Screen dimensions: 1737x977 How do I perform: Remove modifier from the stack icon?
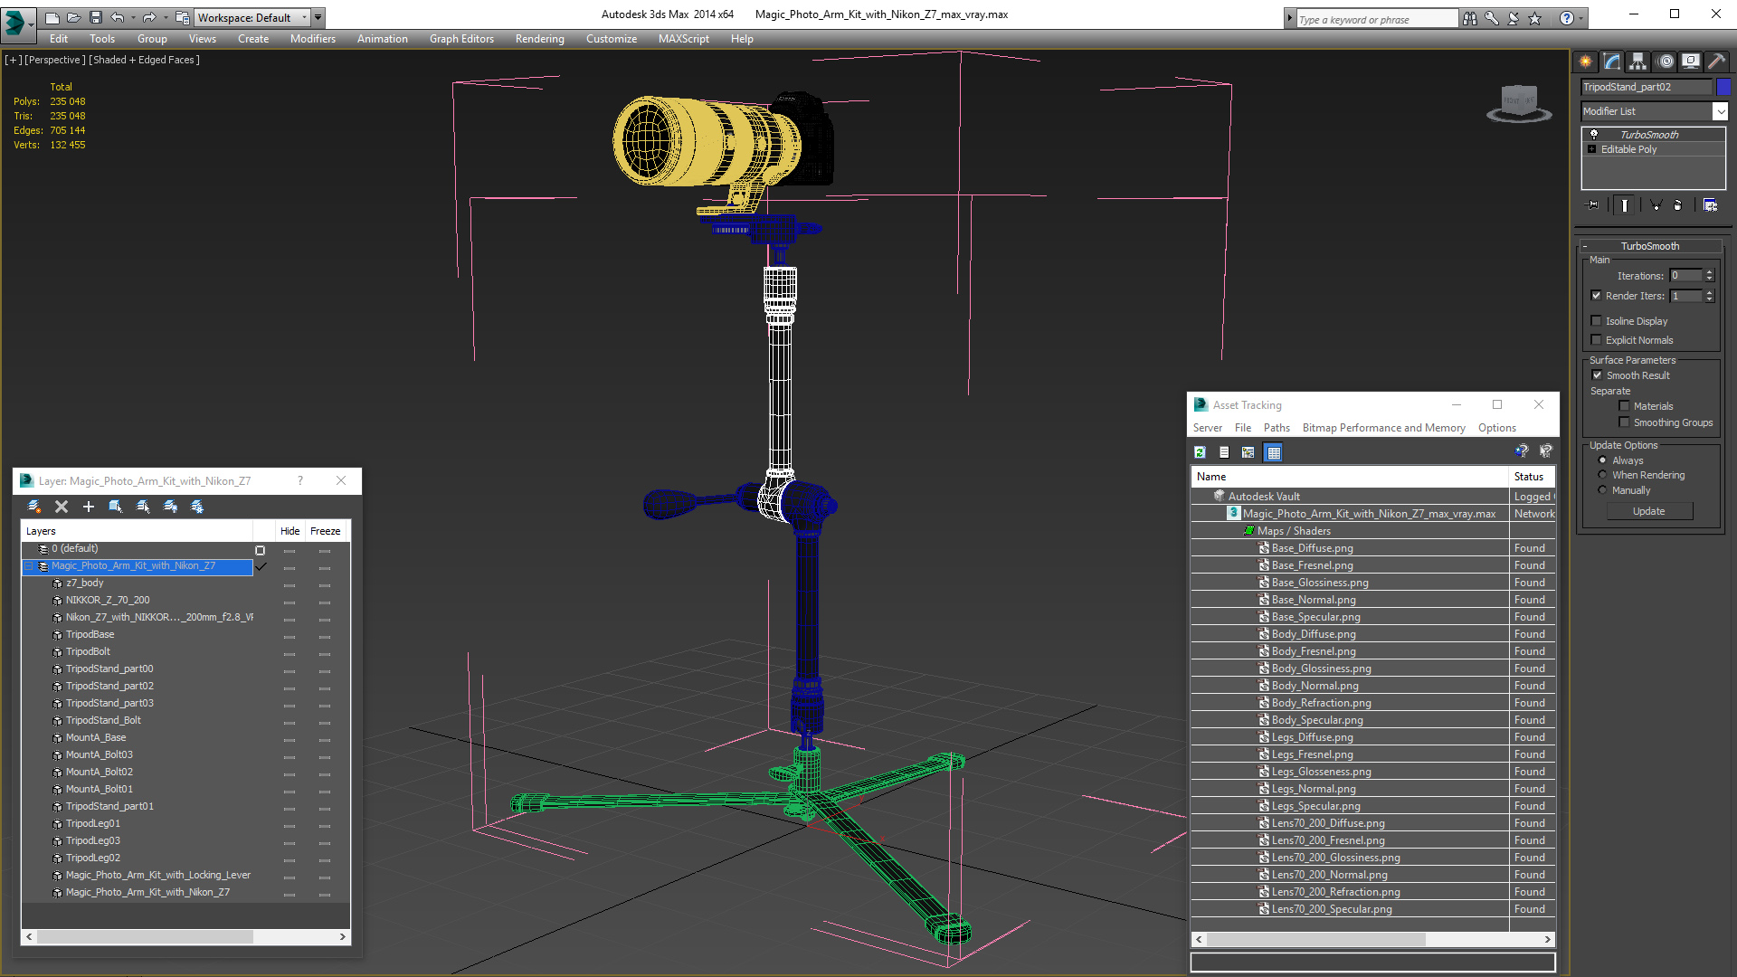click(1678, 205)
